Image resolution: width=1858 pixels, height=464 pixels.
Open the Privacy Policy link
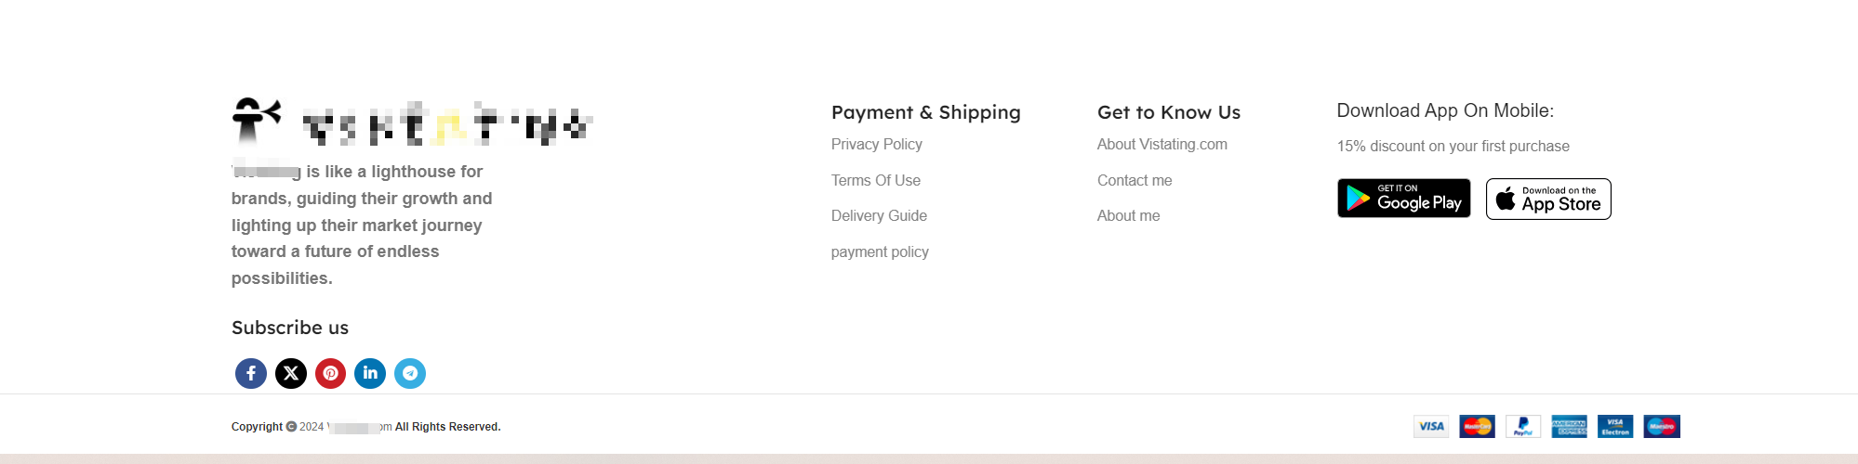coord(876,145)
